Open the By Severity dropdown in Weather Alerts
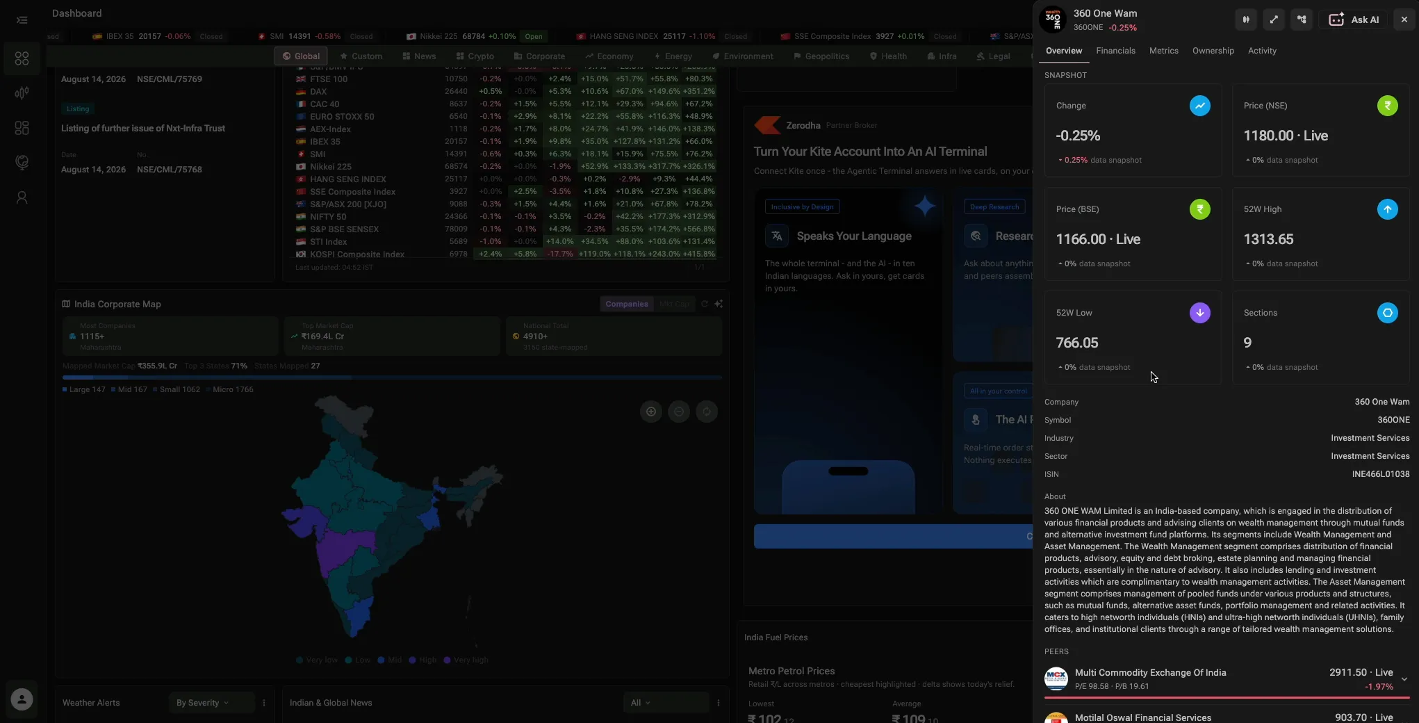This screenshot has height=723, width=1419. [211, 703]
